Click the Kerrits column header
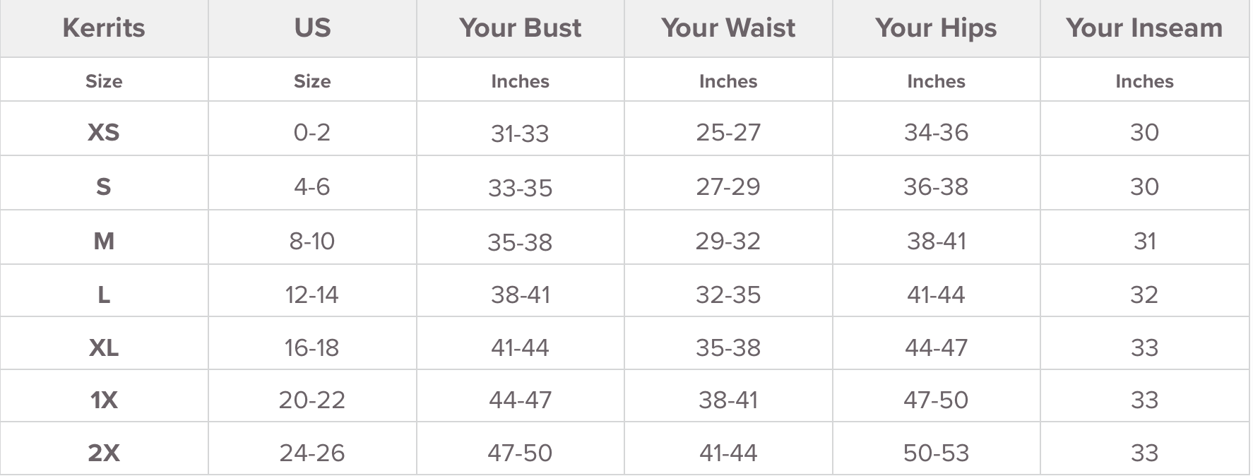This screenshot has width=1253, height=476. point(104,28)
